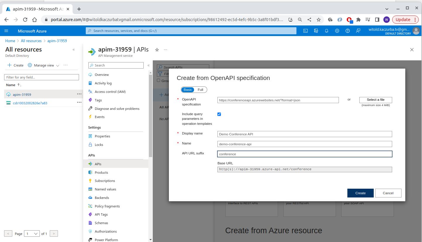The height and width of the screenshot is (242, 422).
Task: Open the feedback icon in the top bar
Action: (x=358, y=31)
